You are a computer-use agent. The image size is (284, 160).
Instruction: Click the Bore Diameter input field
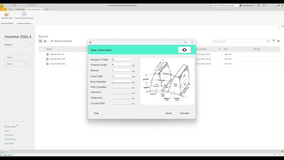click(x=121, y=81)
